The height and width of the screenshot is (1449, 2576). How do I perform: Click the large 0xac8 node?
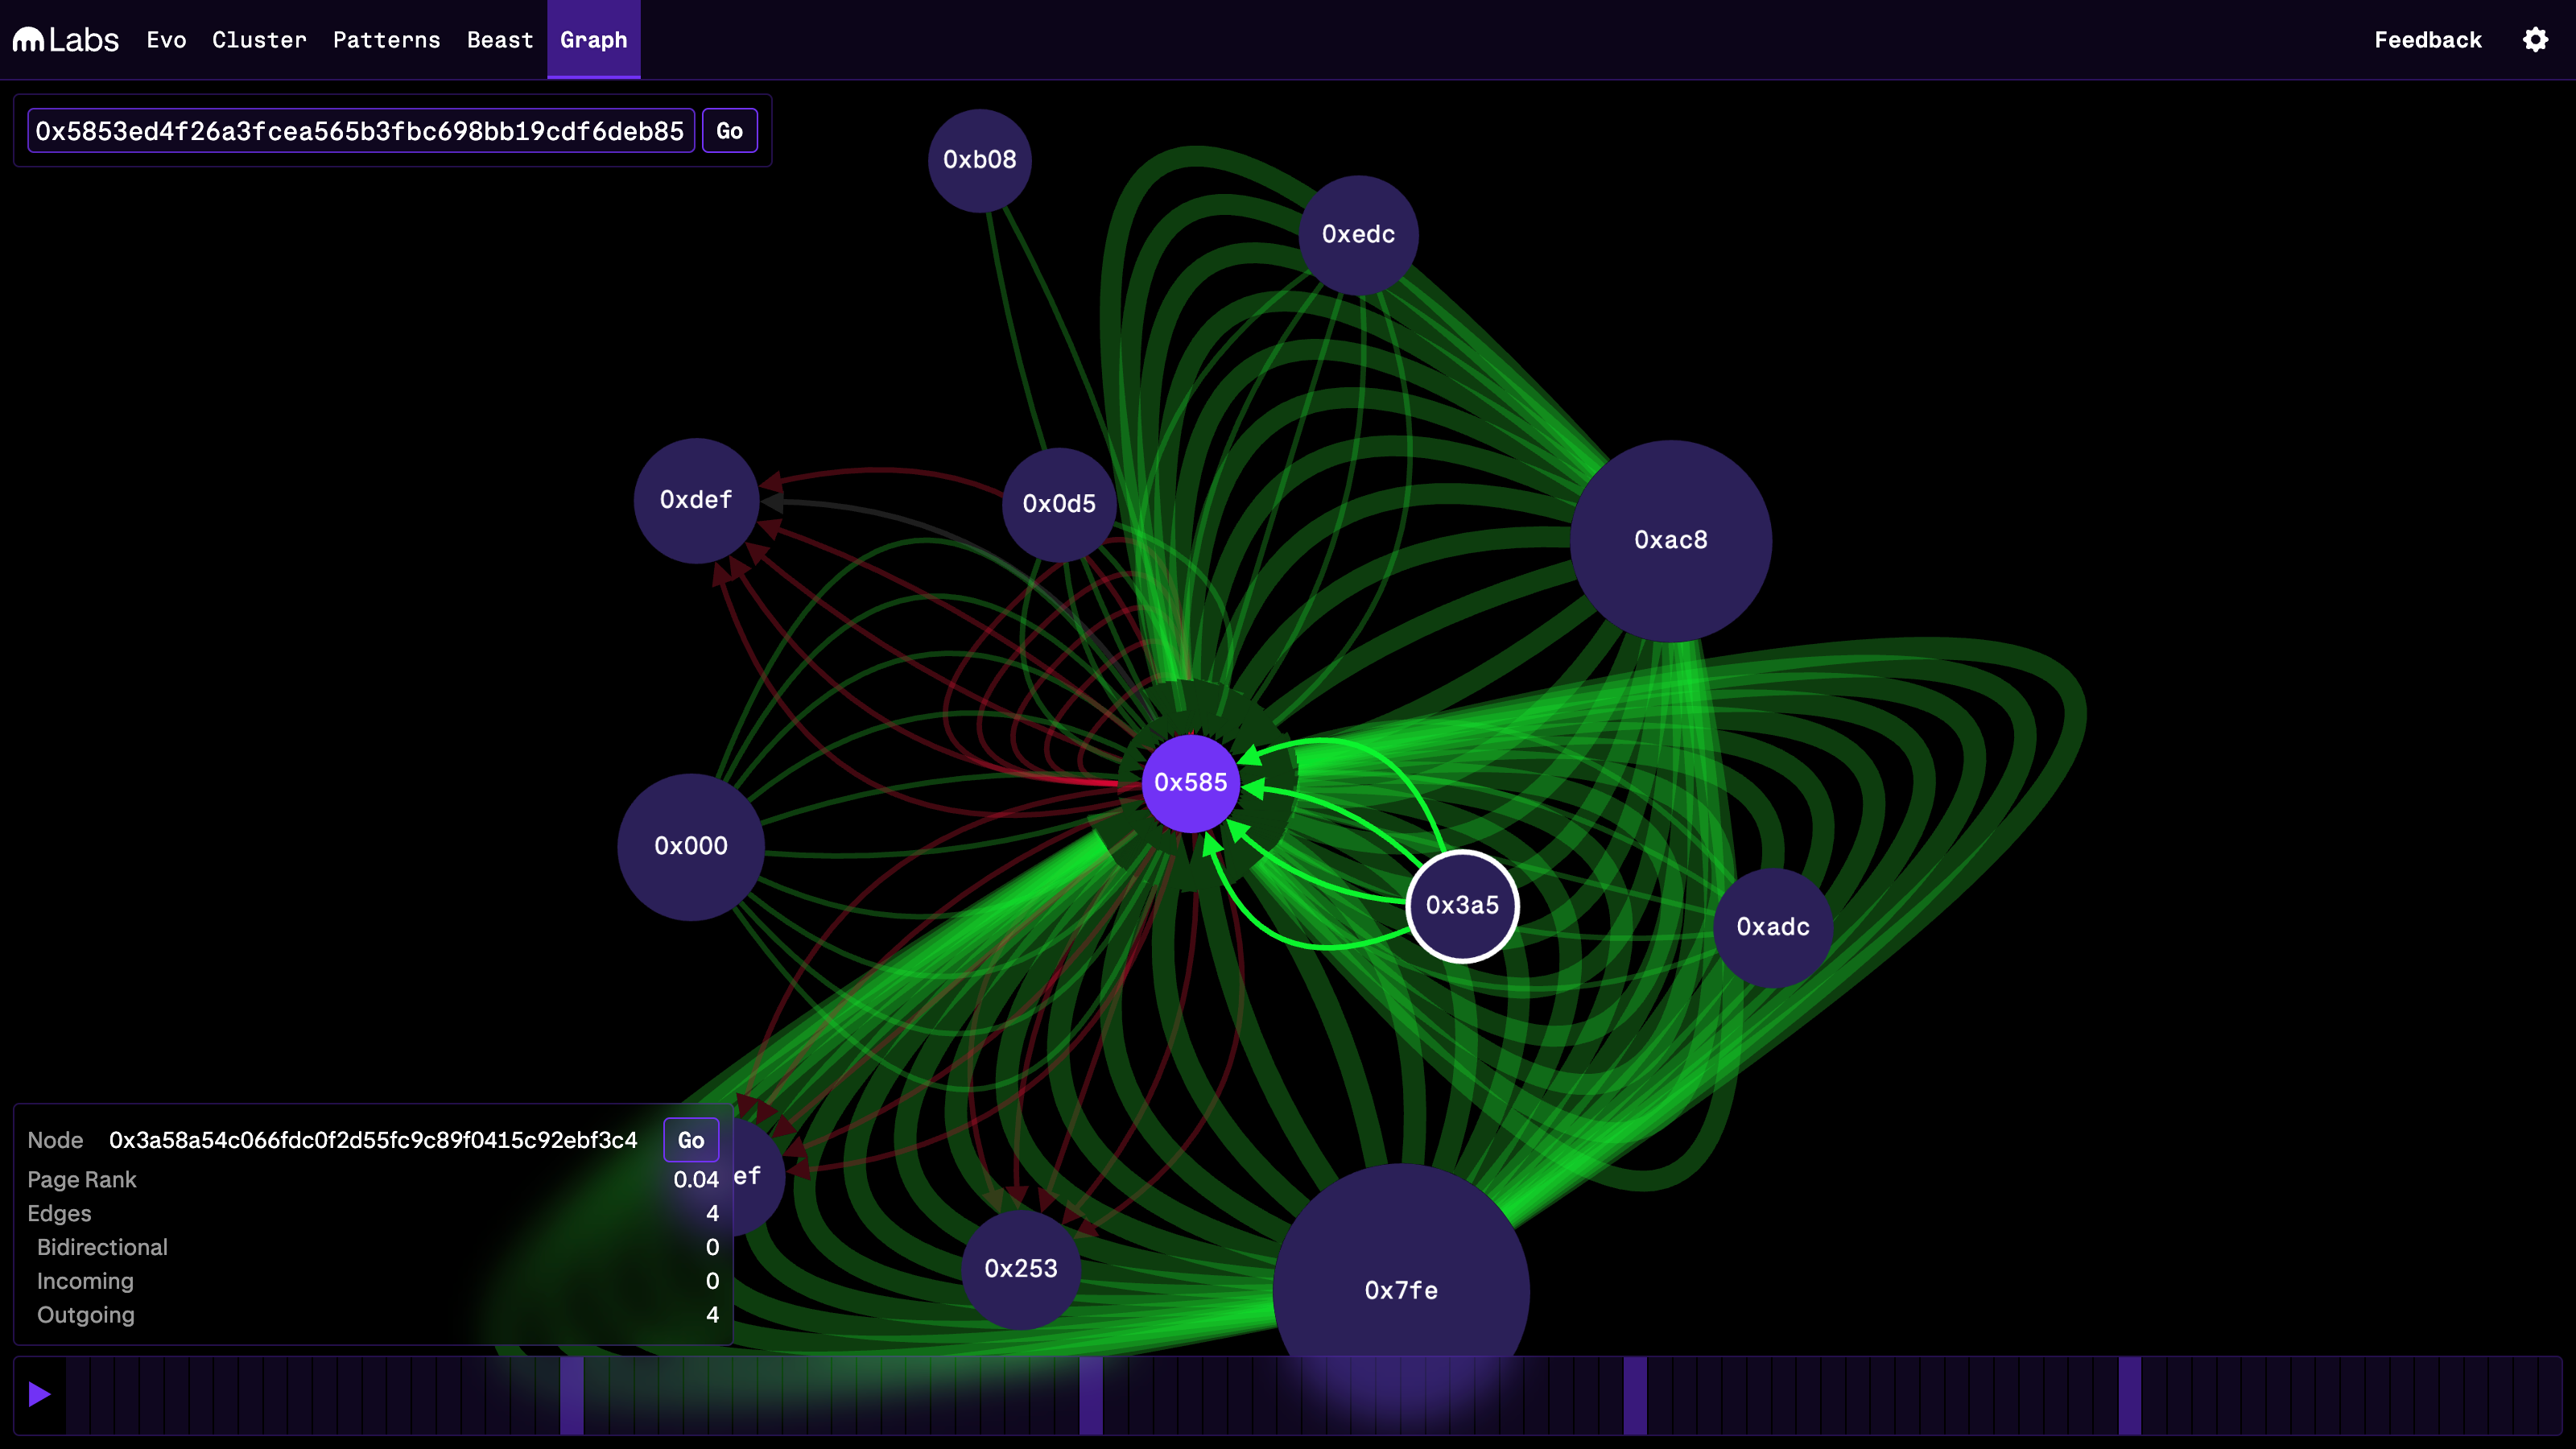(x=1670, y=541)
